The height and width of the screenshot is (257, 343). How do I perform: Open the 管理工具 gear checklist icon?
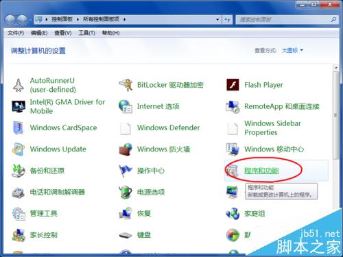click(19, 214)
